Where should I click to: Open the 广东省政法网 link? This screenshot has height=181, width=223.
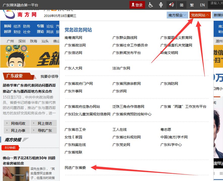tap(75, 45)
